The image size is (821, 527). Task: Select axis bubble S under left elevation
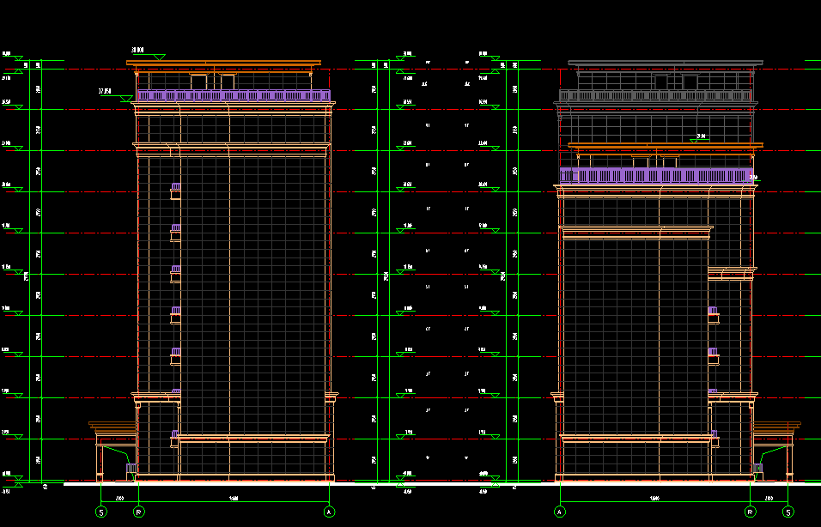click(101, 512)
